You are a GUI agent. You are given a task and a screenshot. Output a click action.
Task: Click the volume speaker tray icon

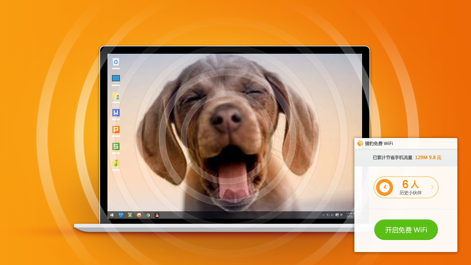(x=332, y=215)
